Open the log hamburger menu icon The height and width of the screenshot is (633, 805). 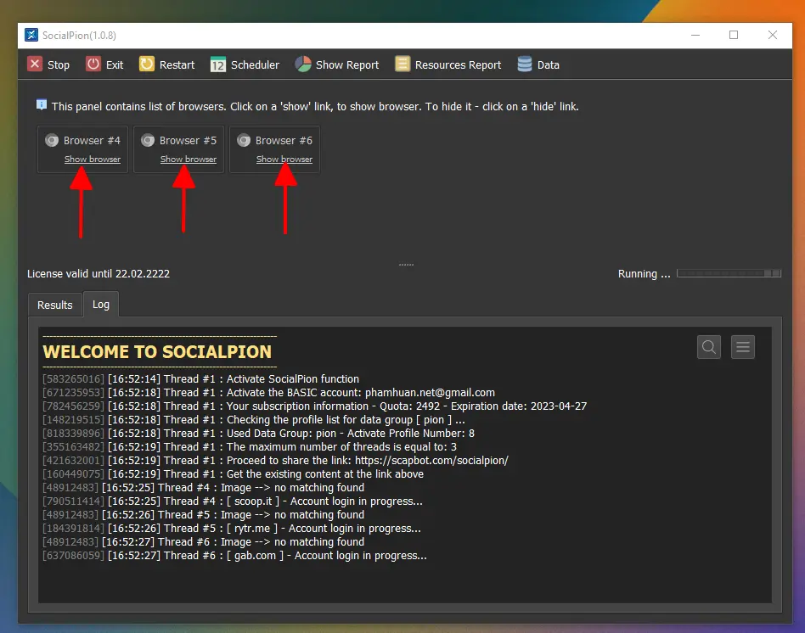(743, 347)
